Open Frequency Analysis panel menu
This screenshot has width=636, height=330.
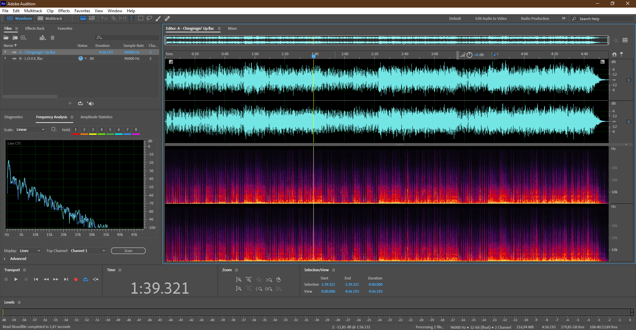pyautogui.click(x=72, y=117)
